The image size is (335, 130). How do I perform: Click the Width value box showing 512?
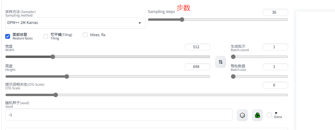(x=197, y=47)
